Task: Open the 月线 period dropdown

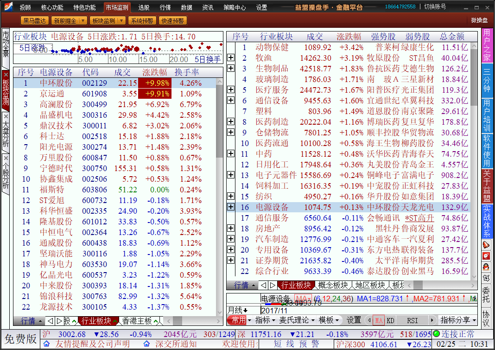Action: [x=238, y=310]
